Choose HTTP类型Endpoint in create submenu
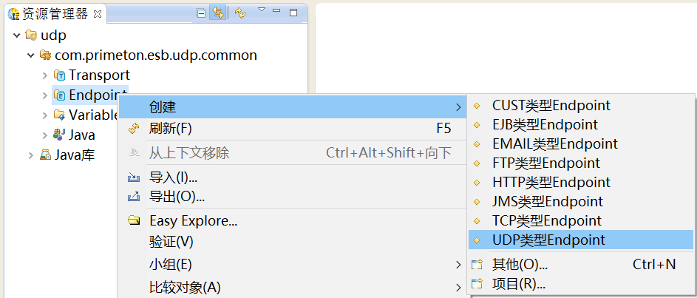Screen dimensions: 697x298 click(x=551, y=182)
